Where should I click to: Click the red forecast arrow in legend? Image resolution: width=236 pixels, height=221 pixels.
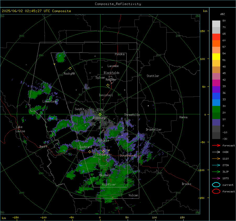216,145
